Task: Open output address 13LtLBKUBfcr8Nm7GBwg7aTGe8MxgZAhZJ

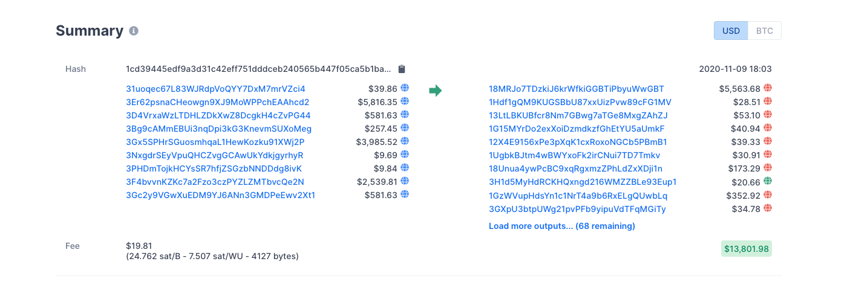Action: [x=578, y=115]
